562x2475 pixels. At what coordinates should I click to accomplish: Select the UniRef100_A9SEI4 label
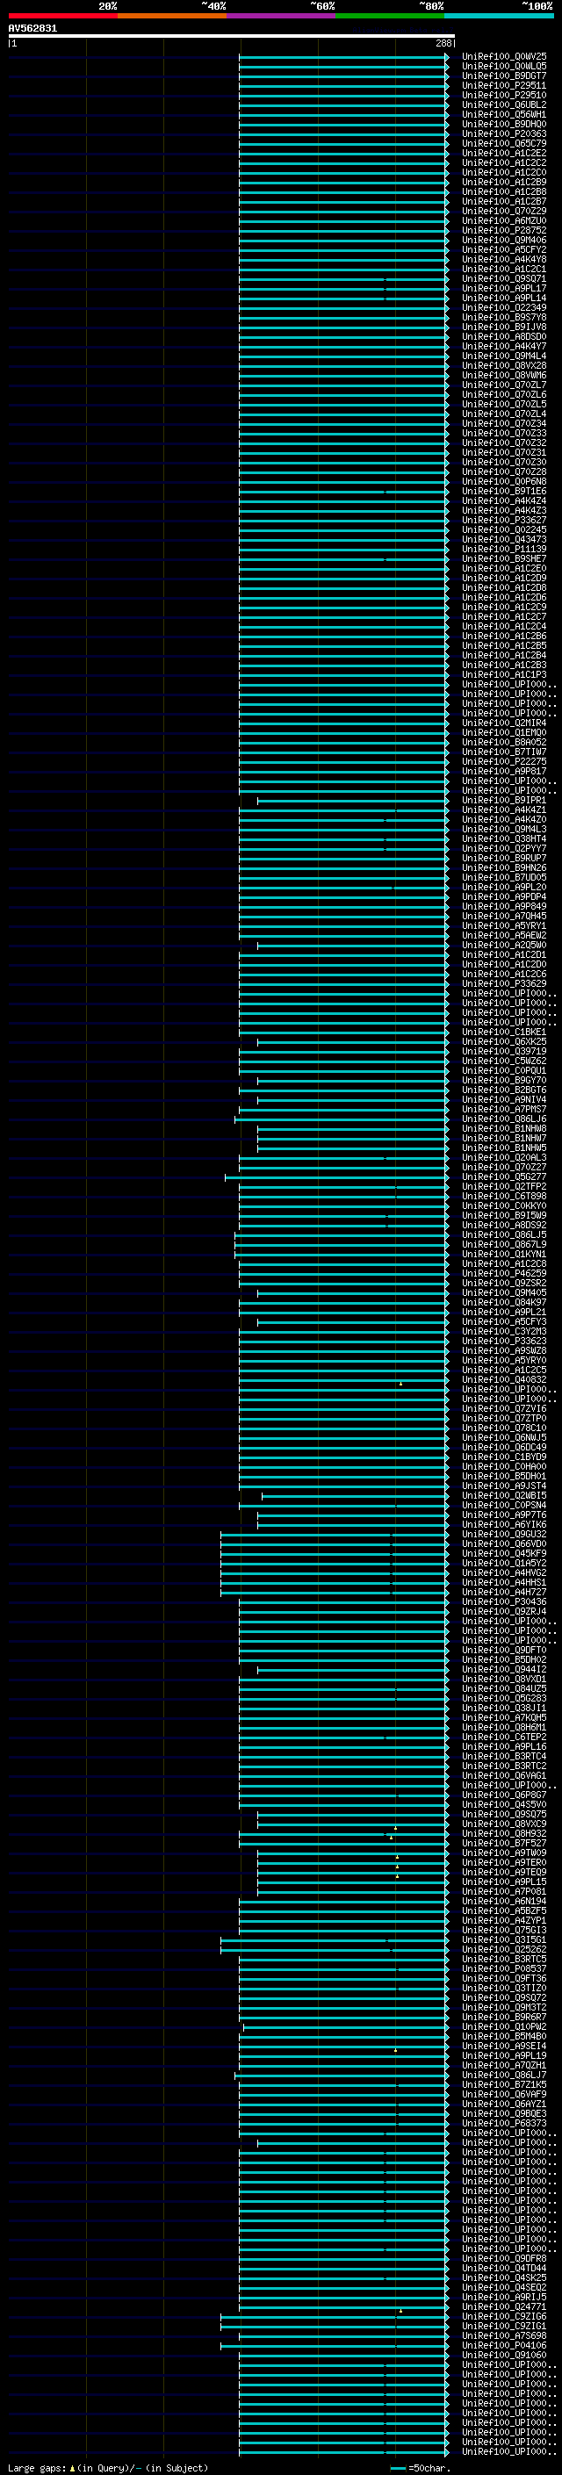coord(504,2046)
